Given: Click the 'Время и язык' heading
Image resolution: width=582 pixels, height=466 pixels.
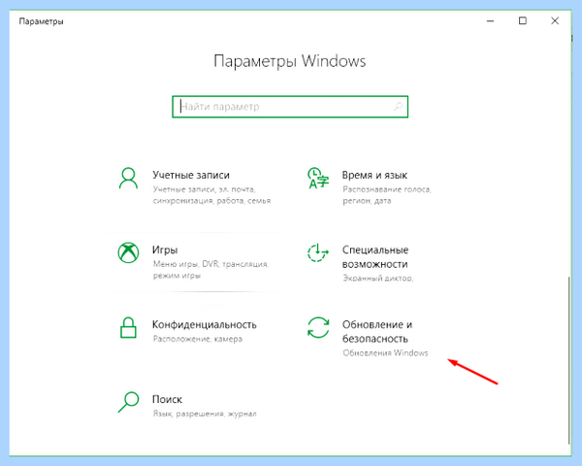Looking at the screenshot, I should 374,175.
